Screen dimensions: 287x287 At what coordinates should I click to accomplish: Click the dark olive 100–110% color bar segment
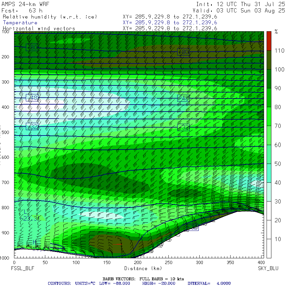tap(269, 60)
